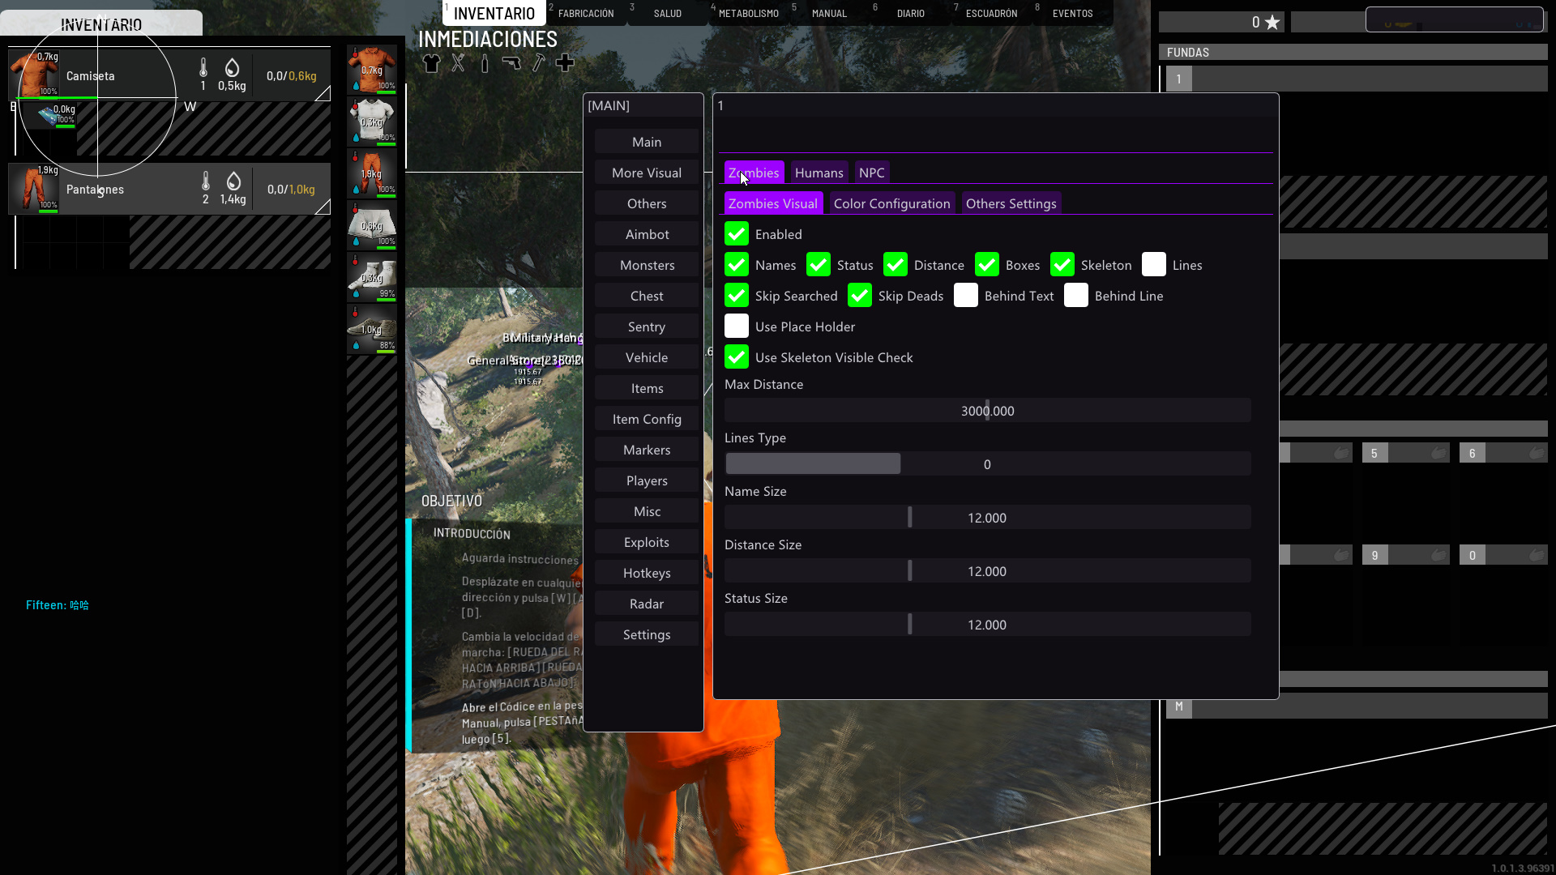1556x875 pixels.
Task: Click the Pantalones item thumbnail icon
Action: point(34,188)
